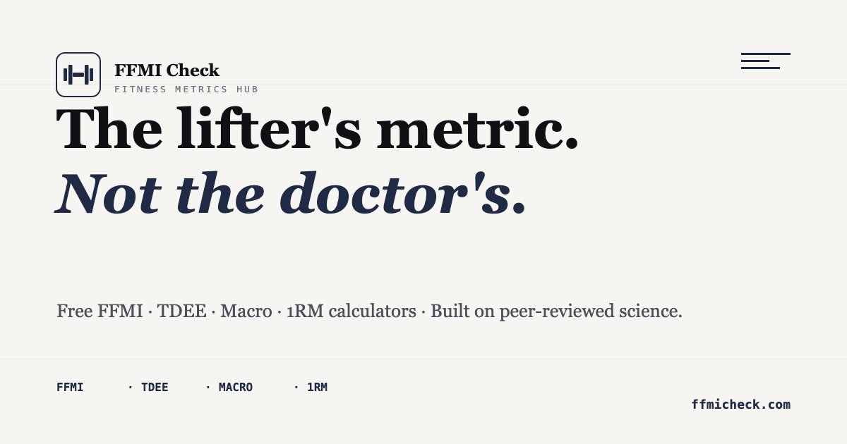Click 'TDEE' in the gray description line

[181, 311]
